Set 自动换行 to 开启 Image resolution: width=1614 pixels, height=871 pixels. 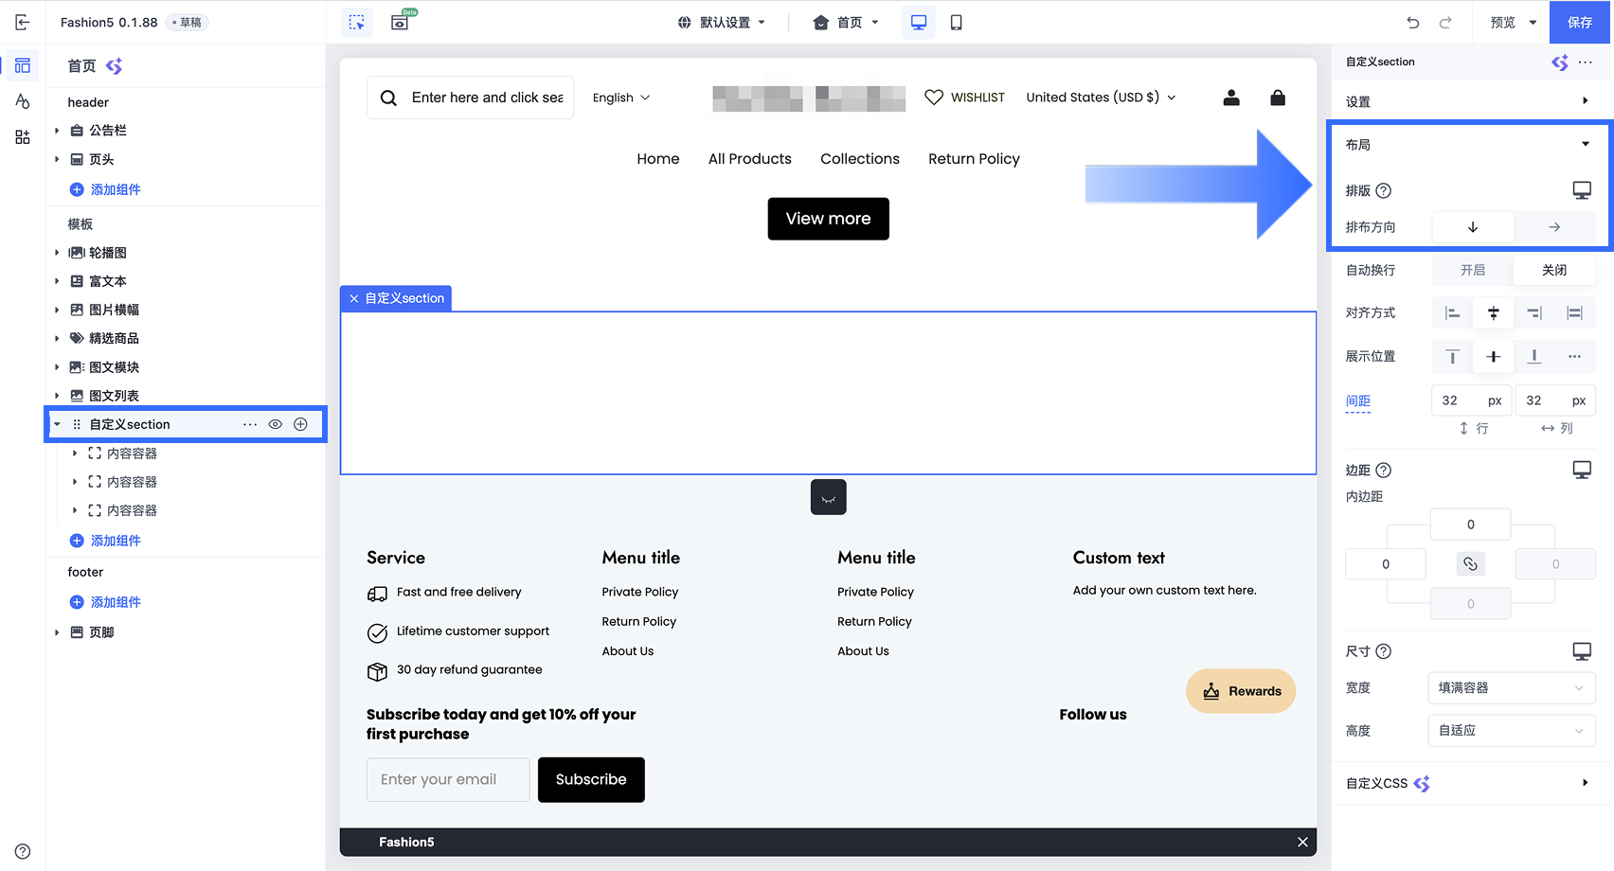[1473, 270]
